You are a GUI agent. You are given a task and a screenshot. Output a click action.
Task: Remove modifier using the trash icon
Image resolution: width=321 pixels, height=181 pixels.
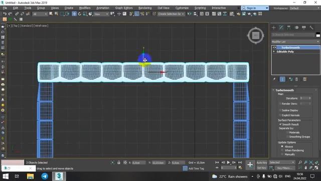coord(296,79)
